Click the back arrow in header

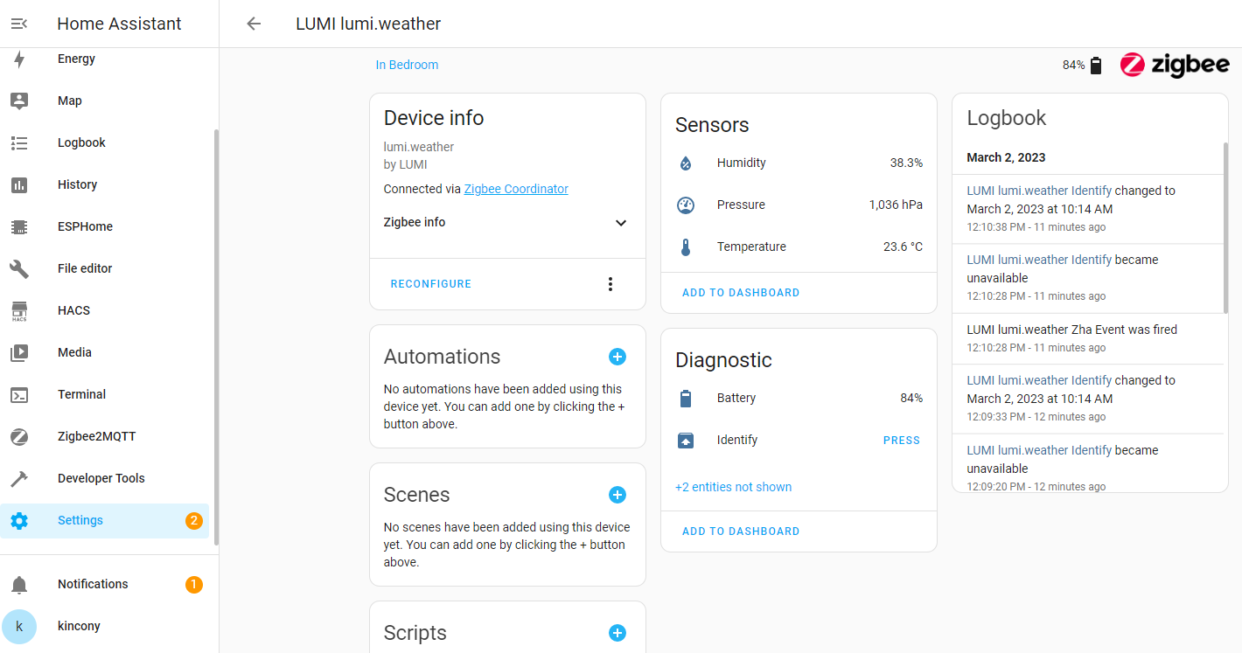click(x=254, y=24)
